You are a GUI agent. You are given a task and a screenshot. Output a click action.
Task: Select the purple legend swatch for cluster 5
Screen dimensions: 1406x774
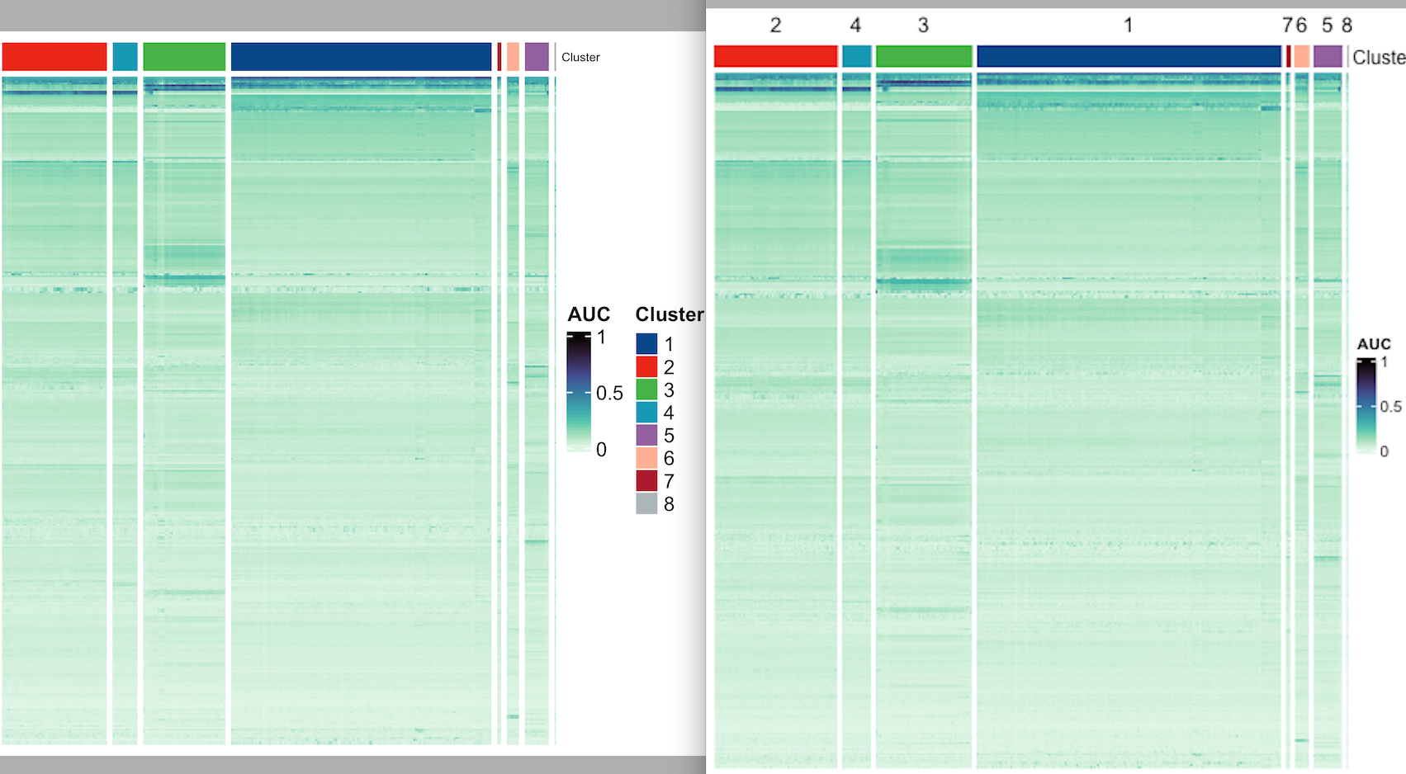click(645, 436)
